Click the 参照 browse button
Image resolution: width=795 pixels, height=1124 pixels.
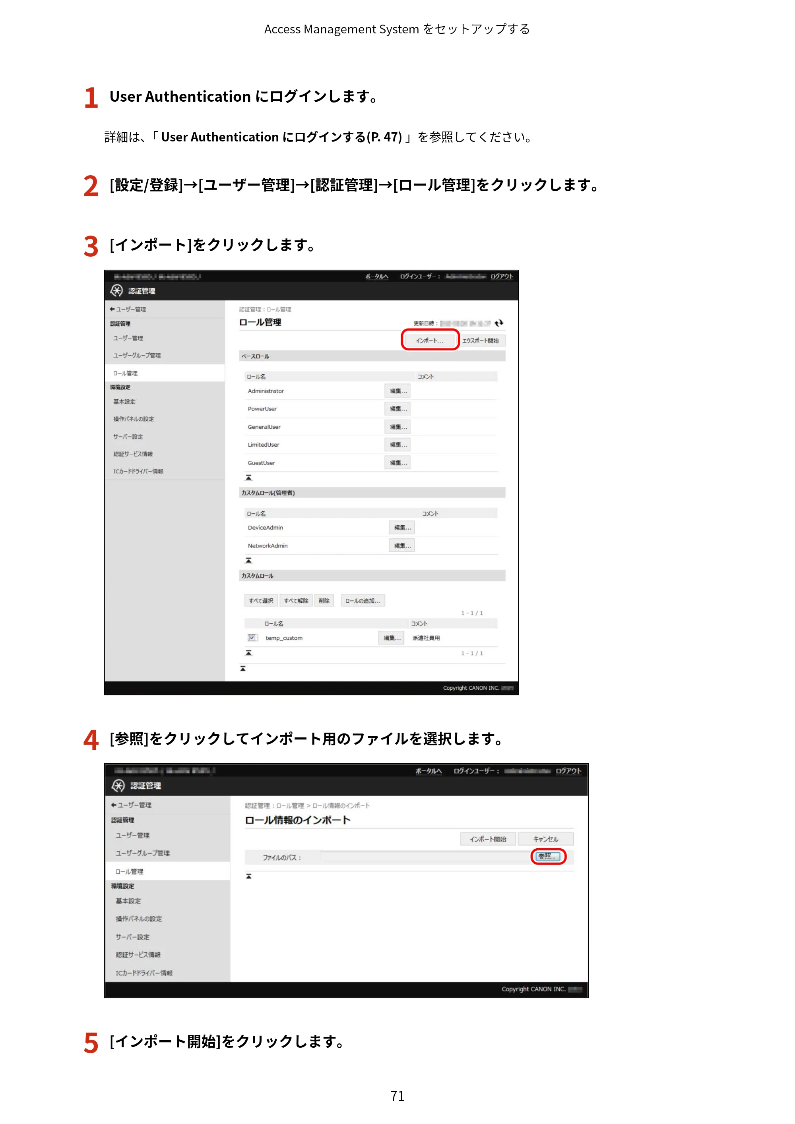[x=548, y=856]
